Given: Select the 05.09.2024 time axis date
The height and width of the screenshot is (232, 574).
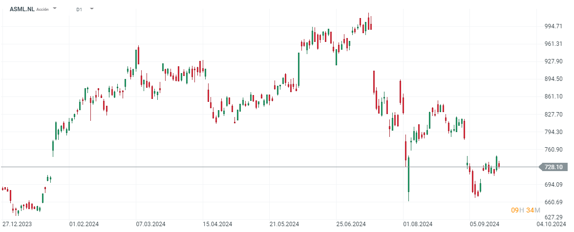Looking at the screenshot, I should pyautogui.click(x=485, y=224).
